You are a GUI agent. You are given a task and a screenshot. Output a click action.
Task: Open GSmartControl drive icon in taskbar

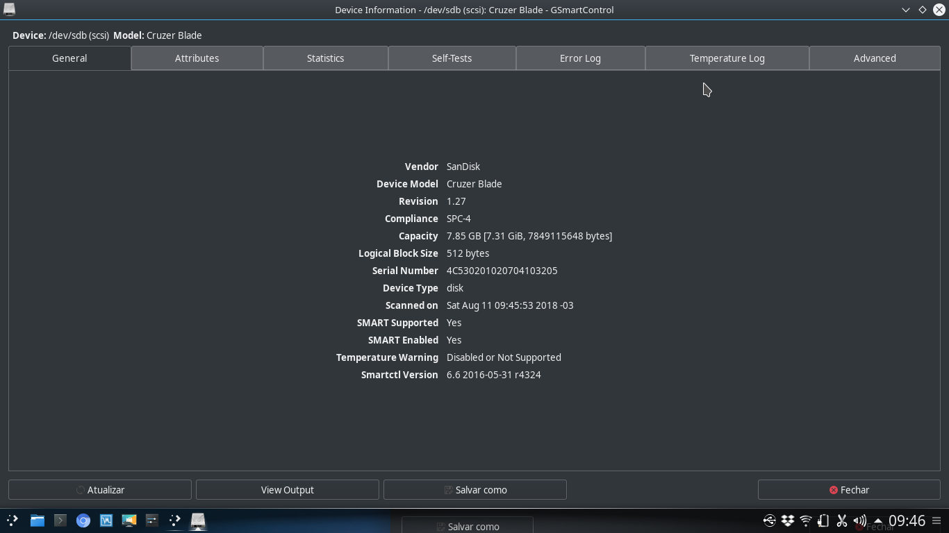coord(198,521)
